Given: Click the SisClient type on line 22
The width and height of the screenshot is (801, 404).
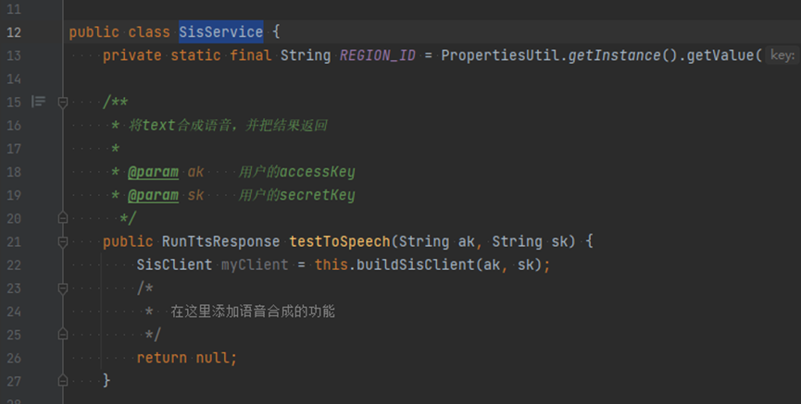Looking at the screenshot, I should click(174, 264).
